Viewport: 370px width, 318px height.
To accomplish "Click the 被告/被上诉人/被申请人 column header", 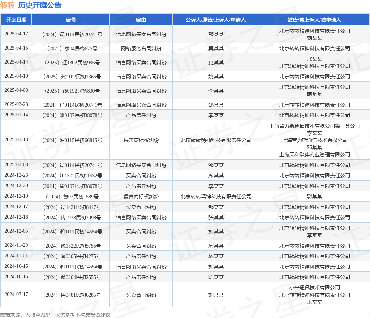I will click(x=314, y=20).
